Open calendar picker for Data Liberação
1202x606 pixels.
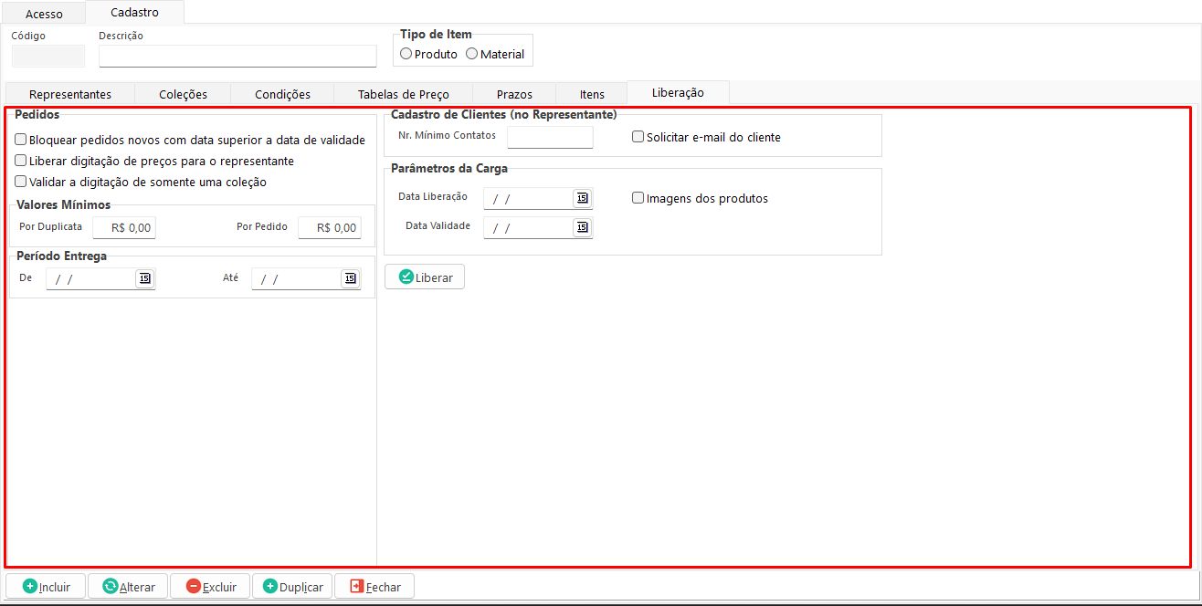click(582, 198)
